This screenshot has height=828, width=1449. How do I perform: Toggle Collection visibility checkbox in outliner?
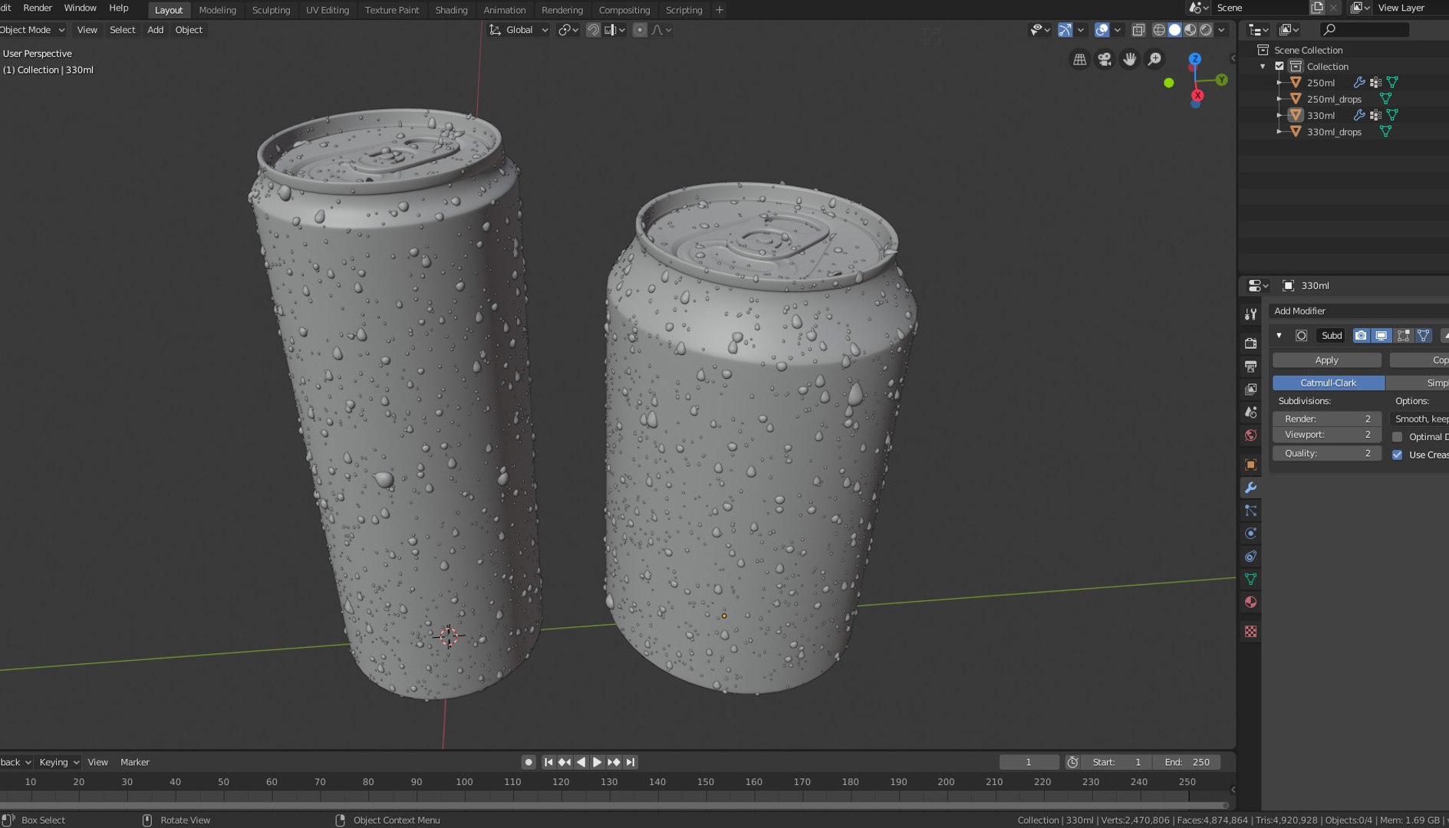1279,67
